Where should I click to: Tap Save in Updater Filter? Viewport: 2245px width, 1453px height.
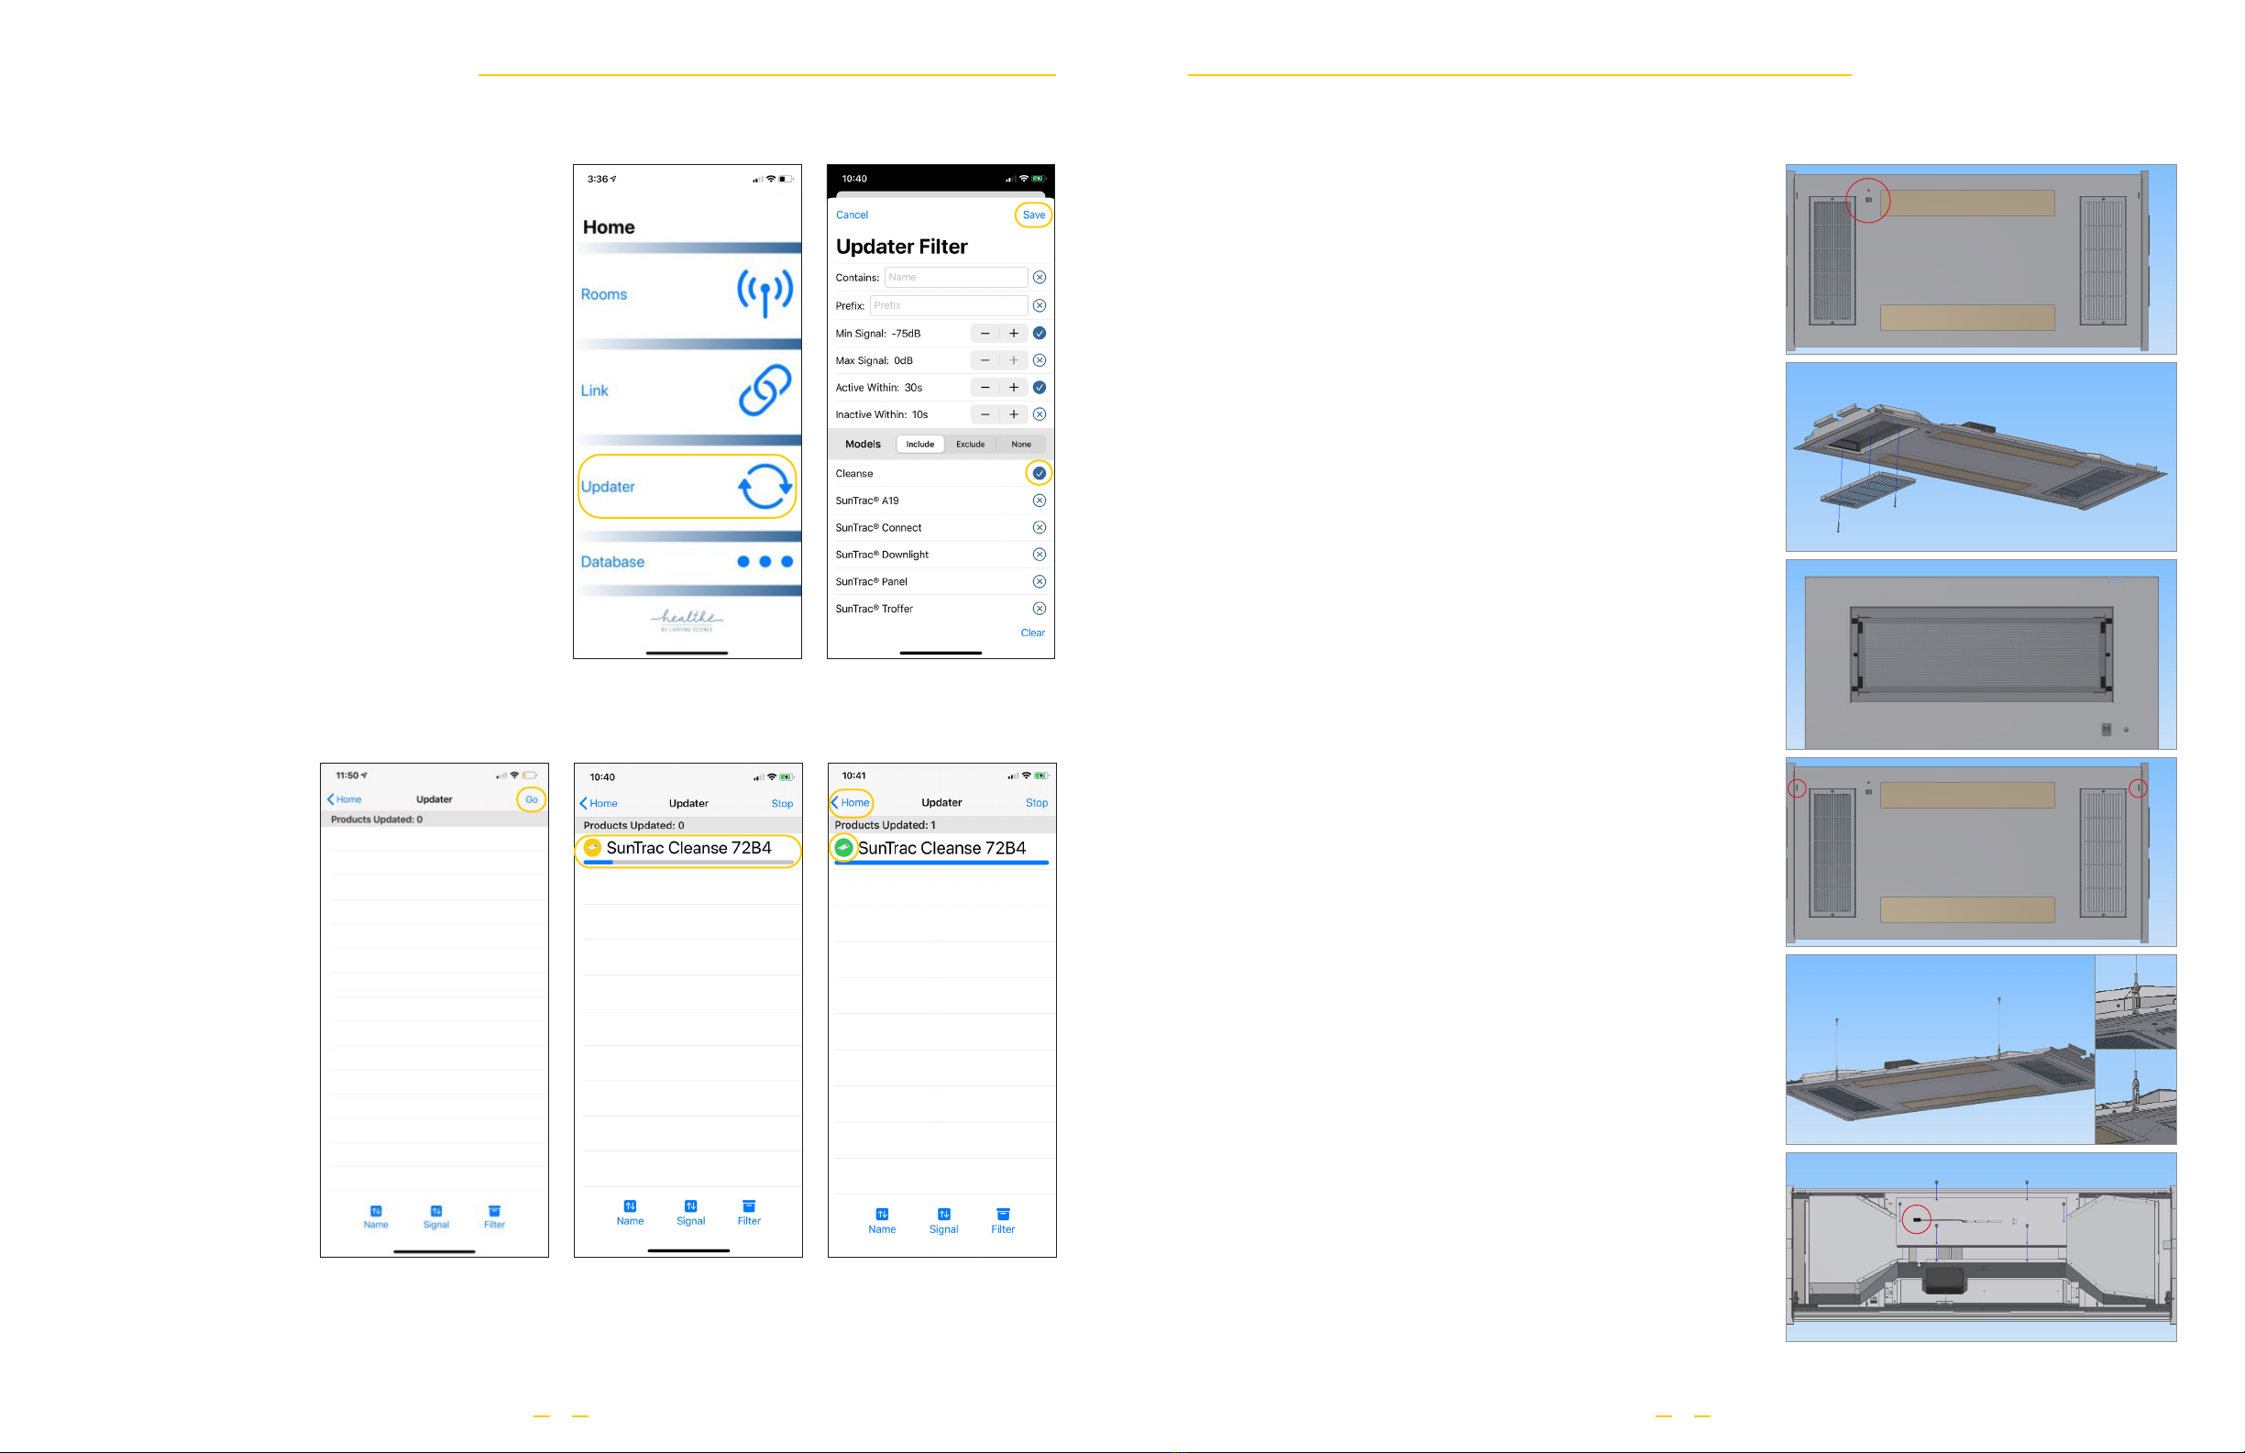(1034, 215)
